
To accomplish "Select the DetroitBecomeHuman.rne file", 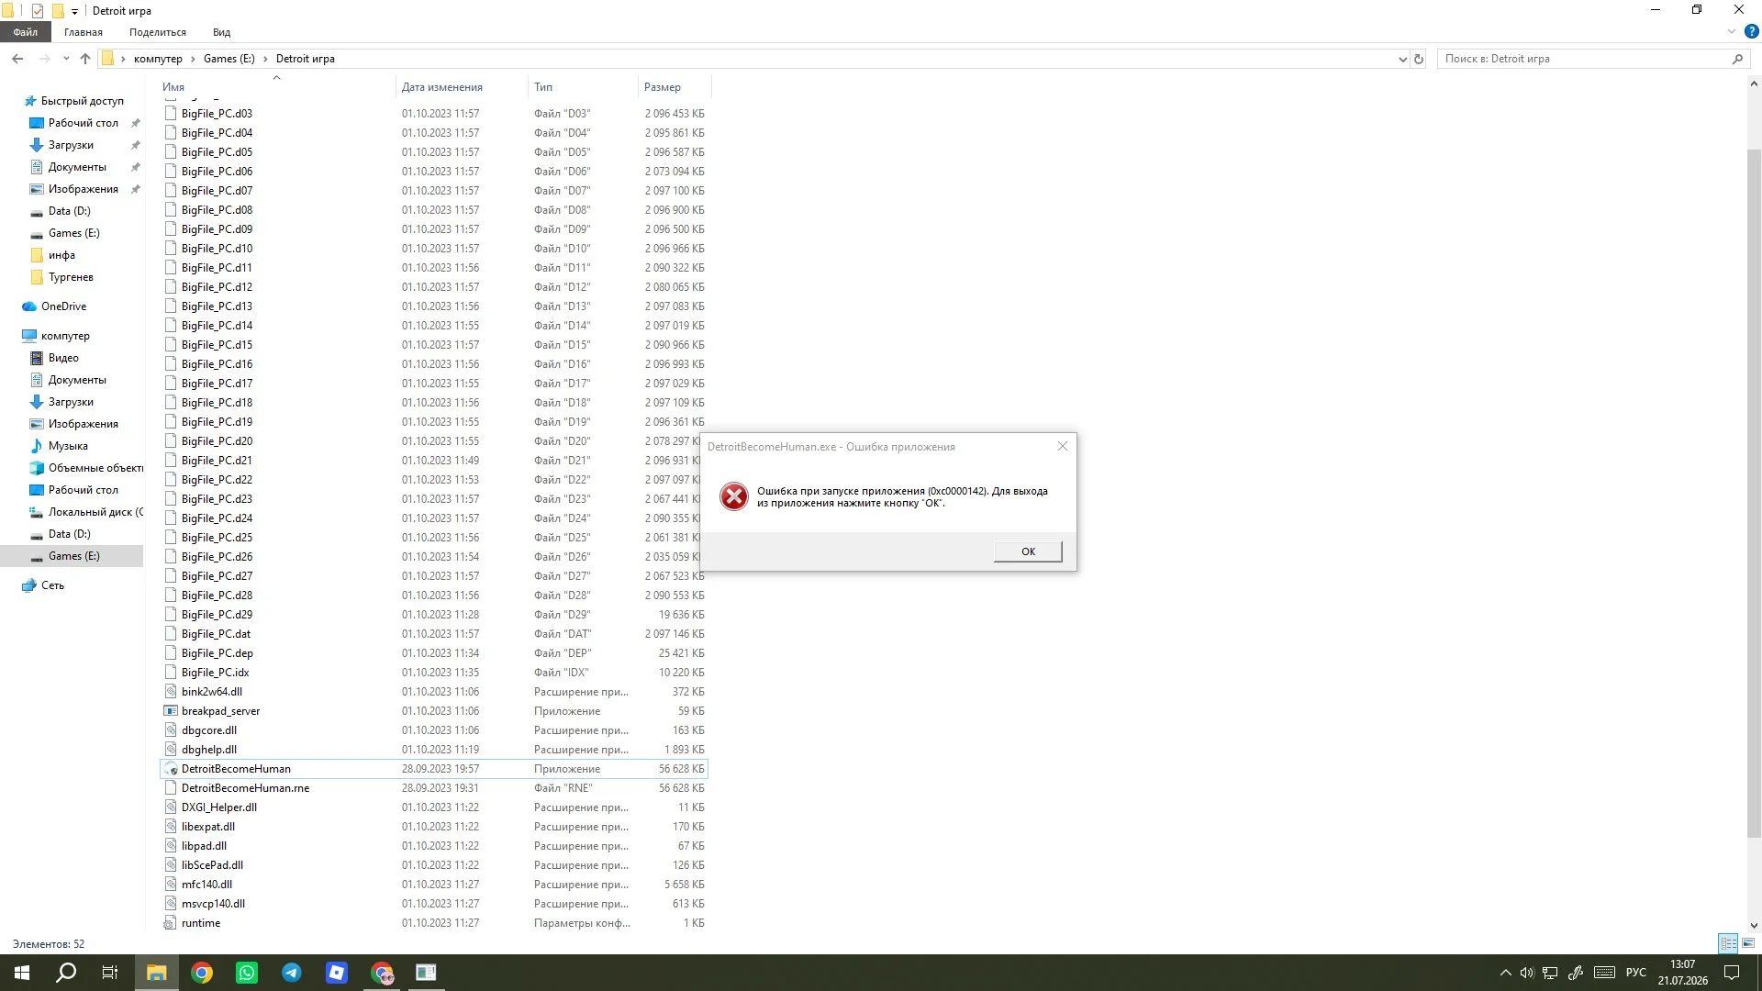I will (x=434, y=788).
